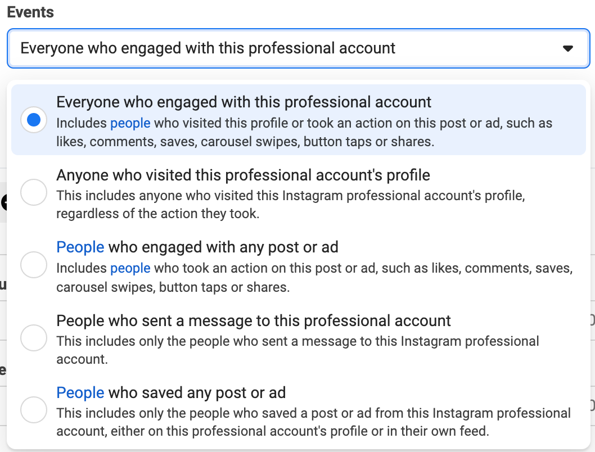Click the 'Events' section label
The width and height of the screenshot is (595, 452).
(x=30, y=12)
